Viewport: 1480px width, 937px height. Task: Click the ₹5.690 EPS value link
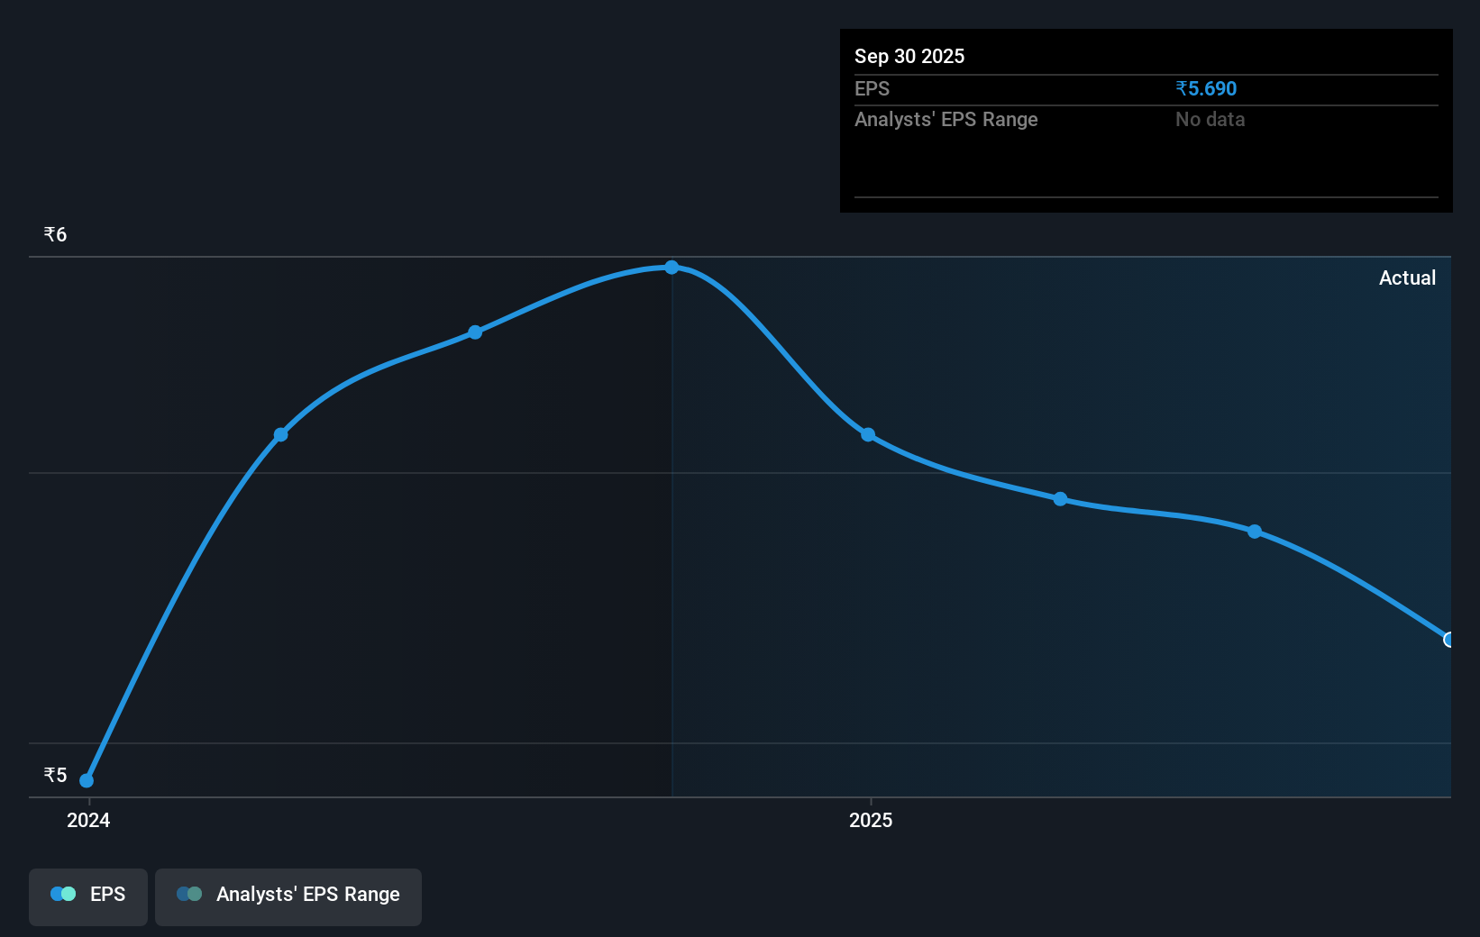pyautogui.click(x=1205, y=88)
